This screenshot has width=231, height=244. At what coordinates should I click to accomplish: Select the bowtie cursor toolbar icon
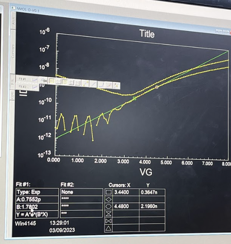pyautogui.click(x=77, y=83)
